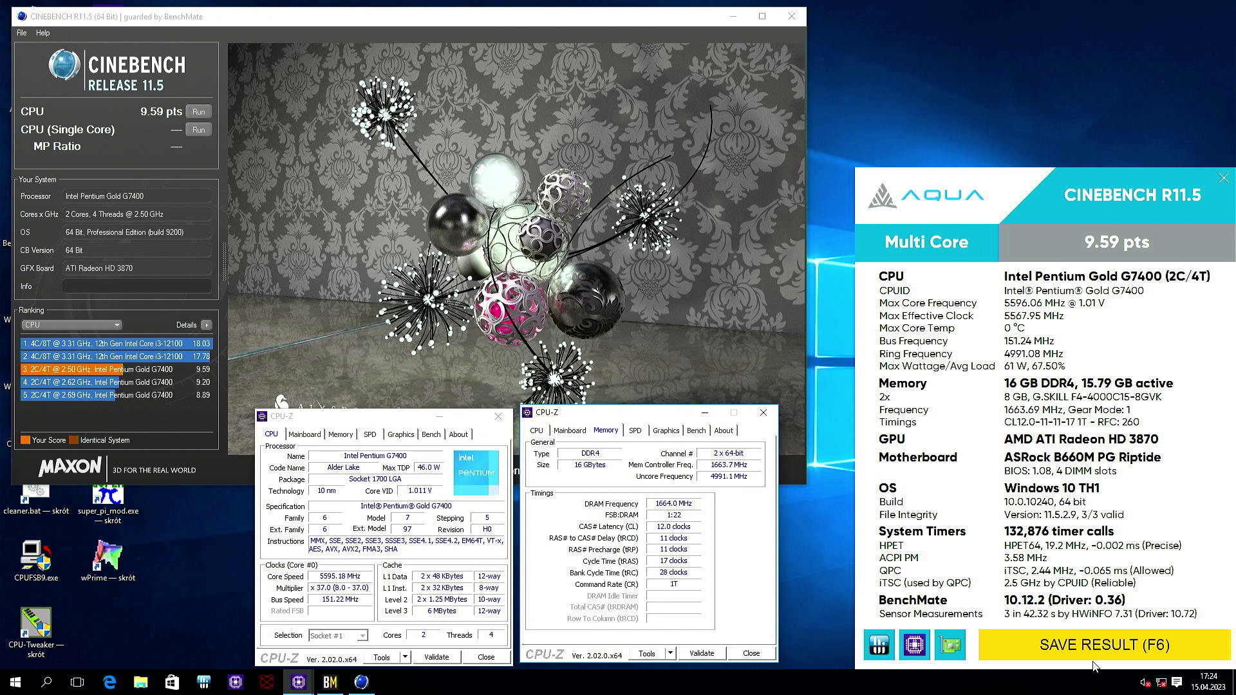Screen dimensions: 1236x695
Task: Expand Tools dropdown arrow in left CPU-Z
Action: [405, 657]
